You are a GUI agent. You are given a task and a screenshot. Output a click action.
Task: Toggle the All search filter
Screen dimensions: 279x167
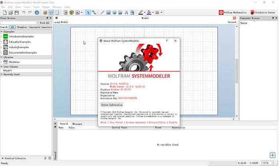(12, 27)
